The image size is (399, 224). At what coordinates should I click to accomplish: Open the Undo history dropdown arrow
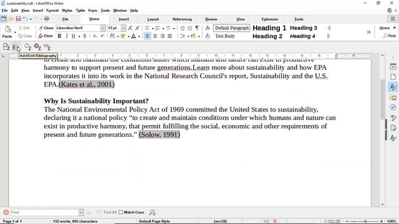31,19
